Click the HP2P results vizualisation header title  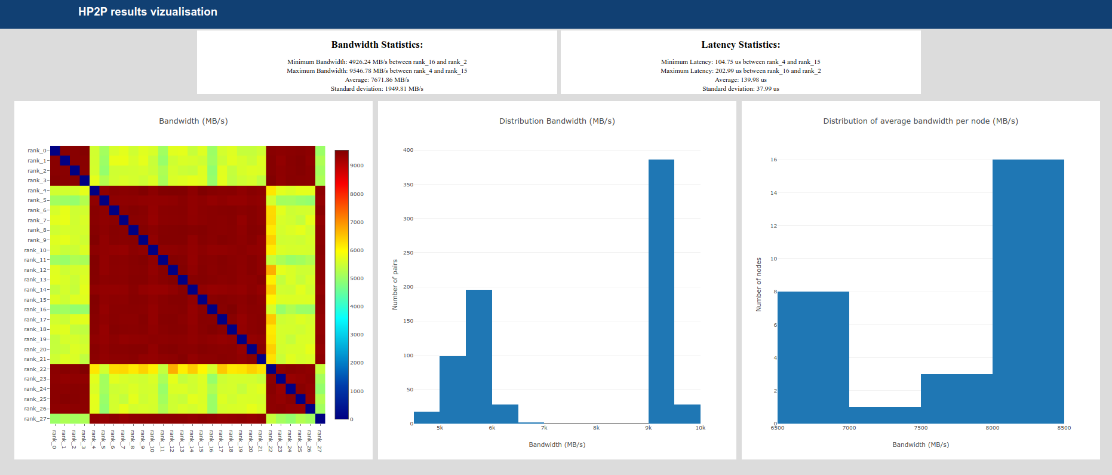(x=148, y=12)
